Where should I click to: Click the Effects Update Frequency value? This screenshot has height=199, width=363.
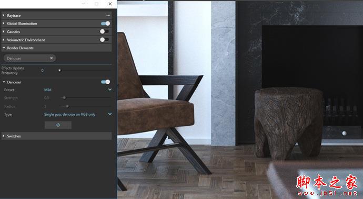(43, 71)
